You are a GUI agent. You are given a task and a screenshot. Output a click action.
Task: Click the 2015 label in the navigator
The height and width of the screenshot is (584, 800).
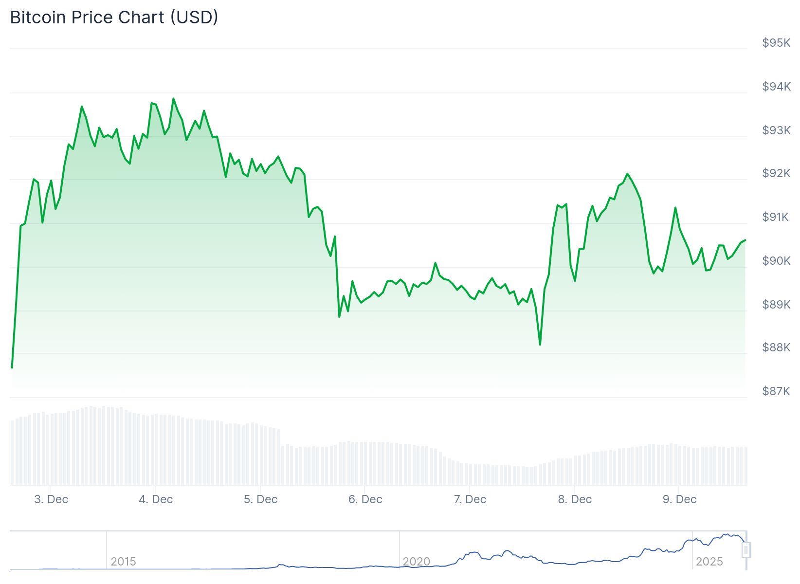coord(123,562)
